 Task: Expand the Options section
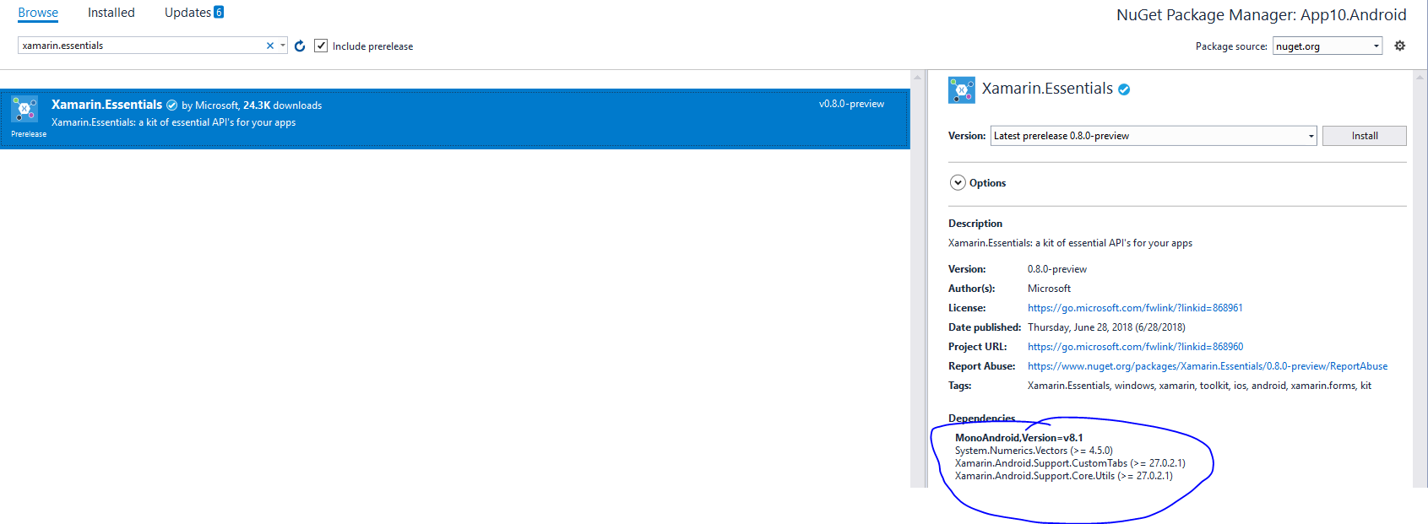coord(958,183)
